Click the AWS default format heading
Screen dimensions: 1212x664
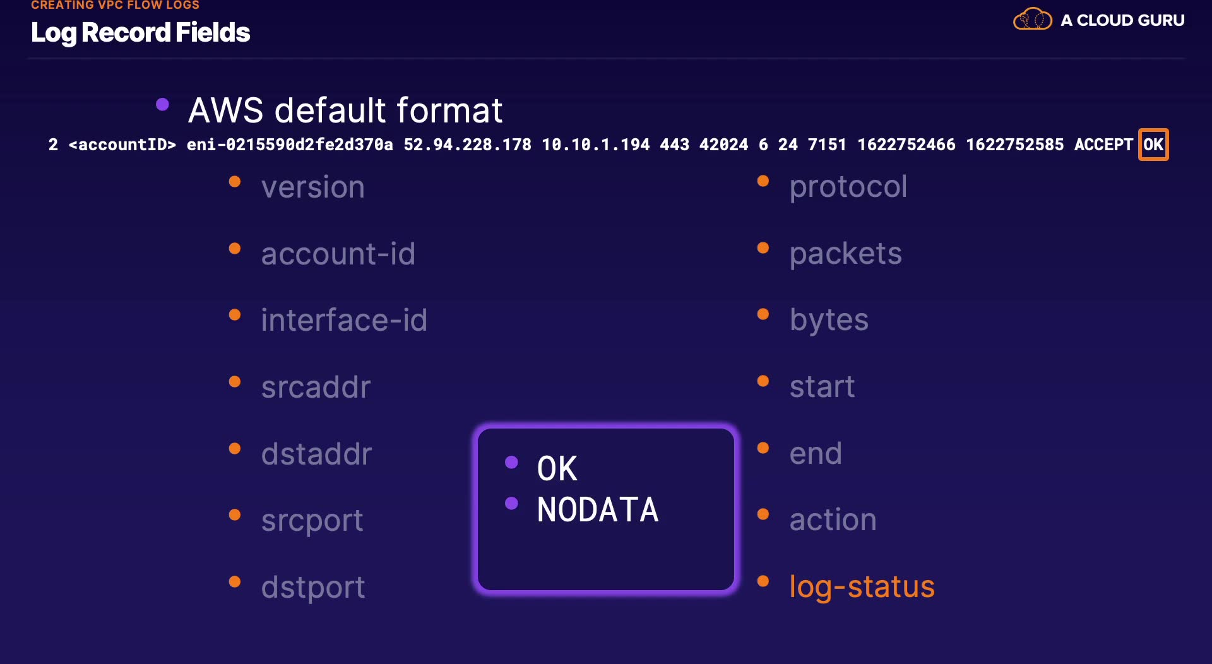tap(345, 110)
